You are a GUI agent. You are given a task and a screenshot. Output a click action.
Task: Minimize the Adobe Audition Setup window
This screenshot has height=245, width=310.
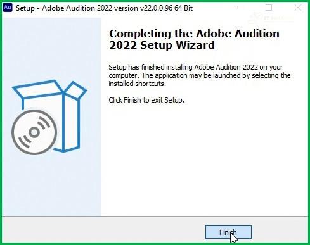pos(240,8)
